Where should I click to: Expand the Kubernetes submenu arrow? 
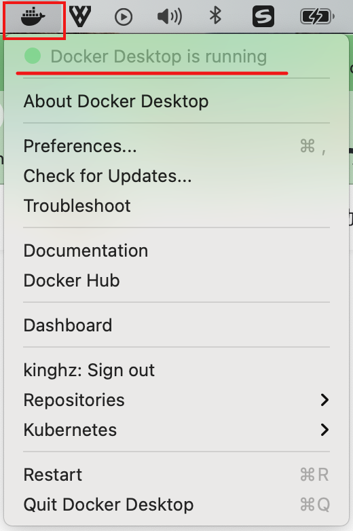pos(324,430)
